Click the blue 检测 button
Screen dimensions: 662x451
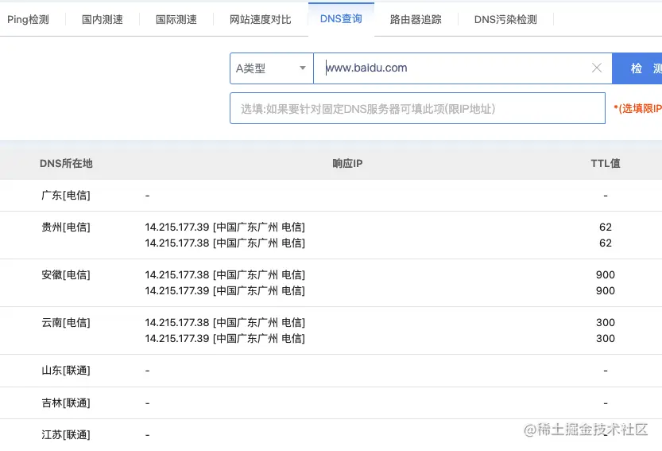[x=637, y=68]
